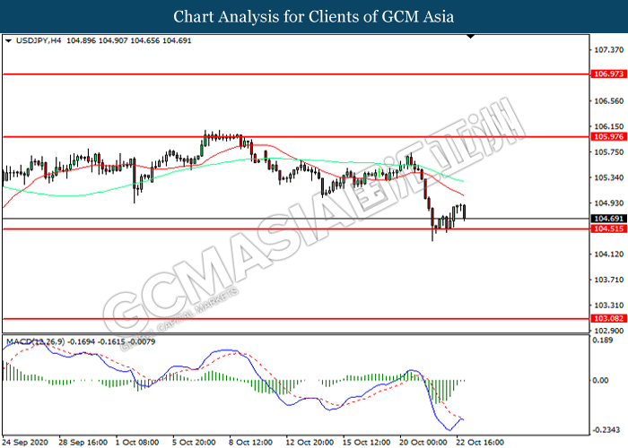Click the 0.189 MACD scale value
This screenshot has width=628, height=448.
(x=602, y=340)
